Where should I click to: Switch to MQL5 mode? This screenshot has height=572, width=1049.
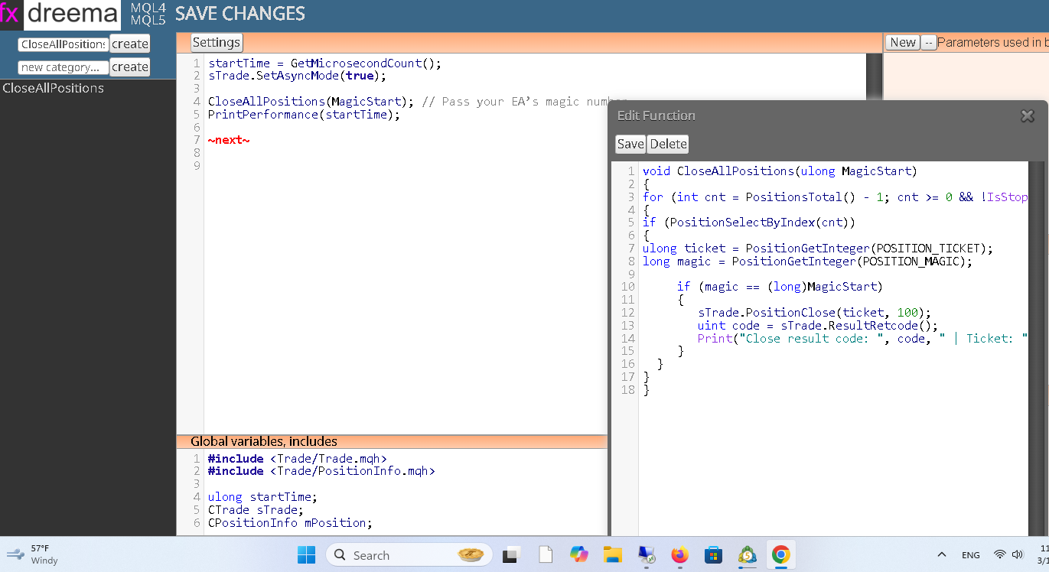[148, 21]
